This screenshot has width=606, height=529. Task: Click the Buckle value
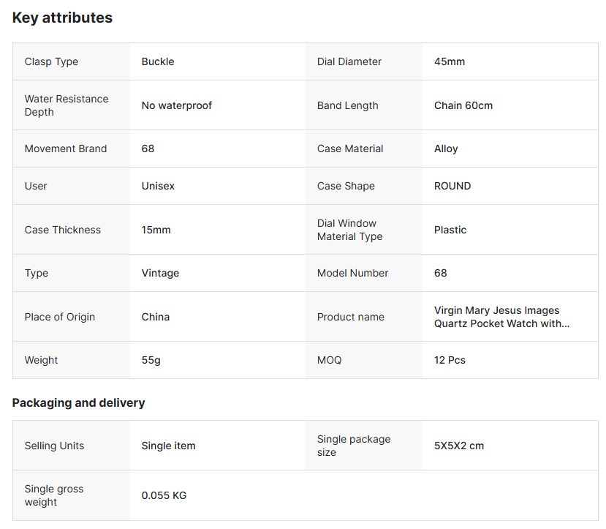[x=158, y=61]
